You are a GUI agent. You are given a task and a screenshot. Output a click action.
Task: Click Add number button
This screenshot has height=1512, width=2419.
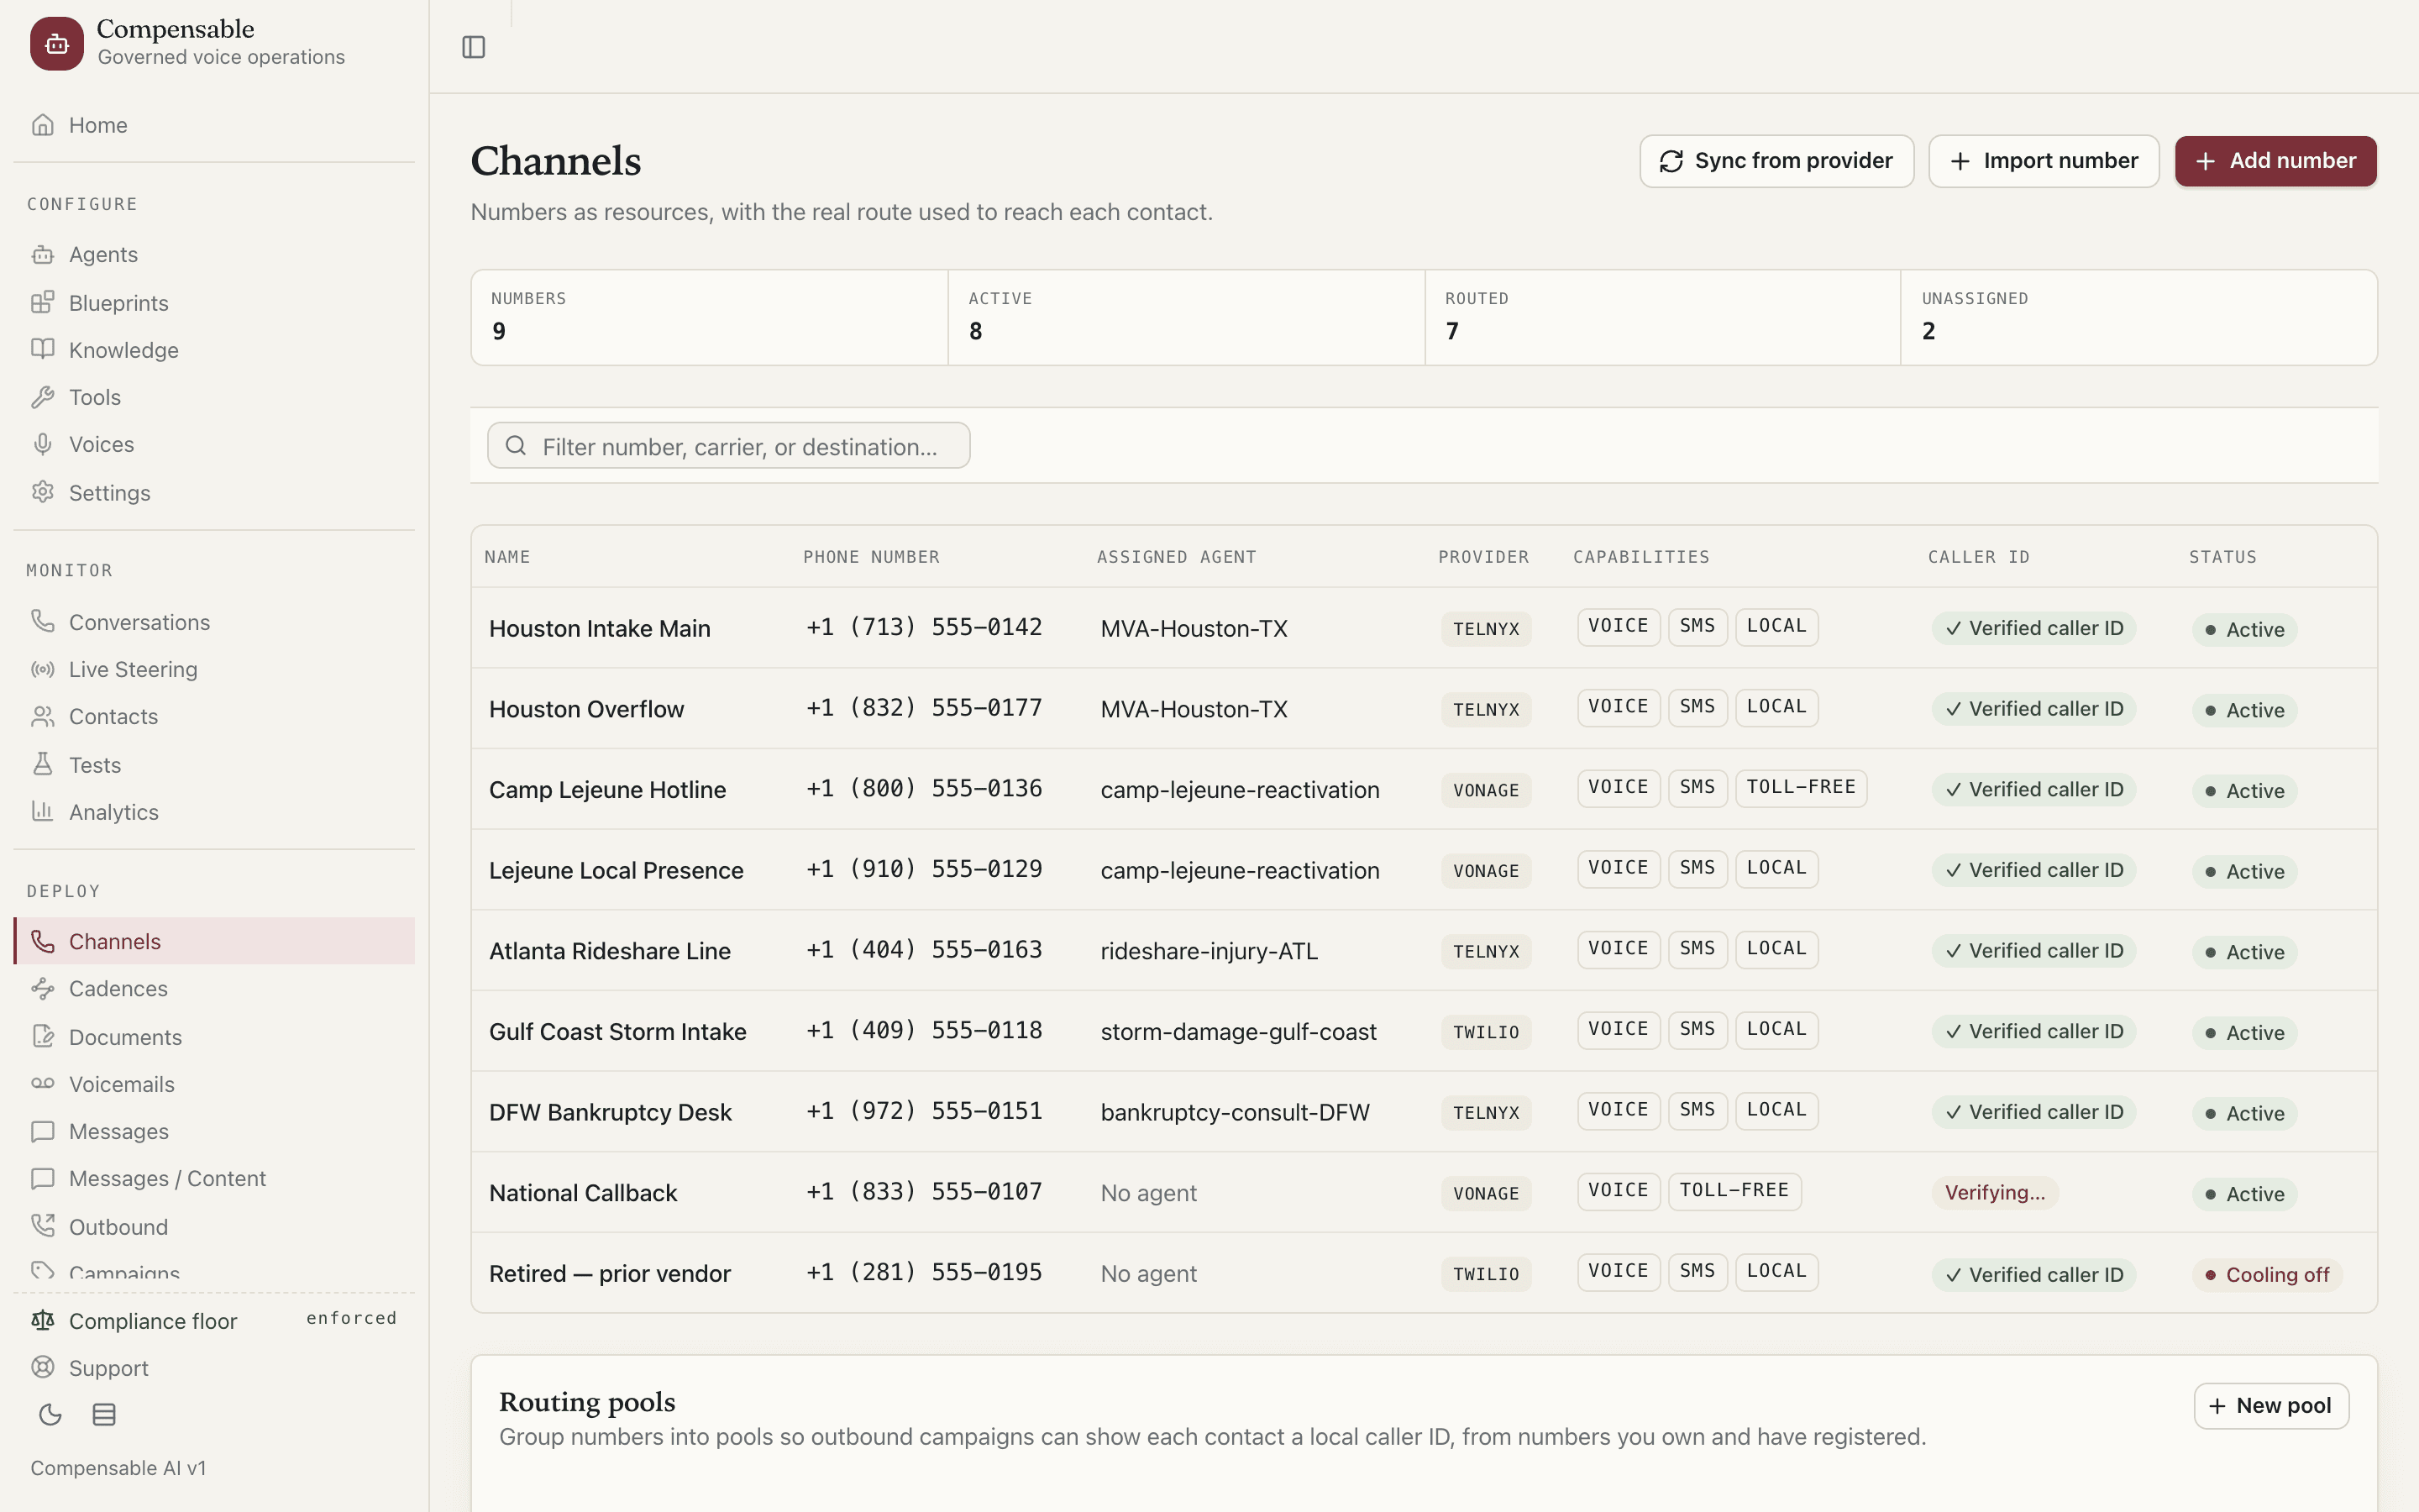[2275, 161]
